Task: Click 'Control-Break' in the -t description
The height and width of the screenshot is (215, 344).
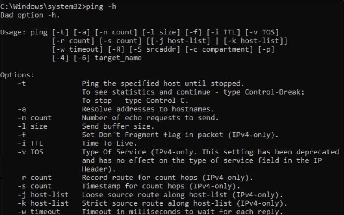Action: click(273, 92)
